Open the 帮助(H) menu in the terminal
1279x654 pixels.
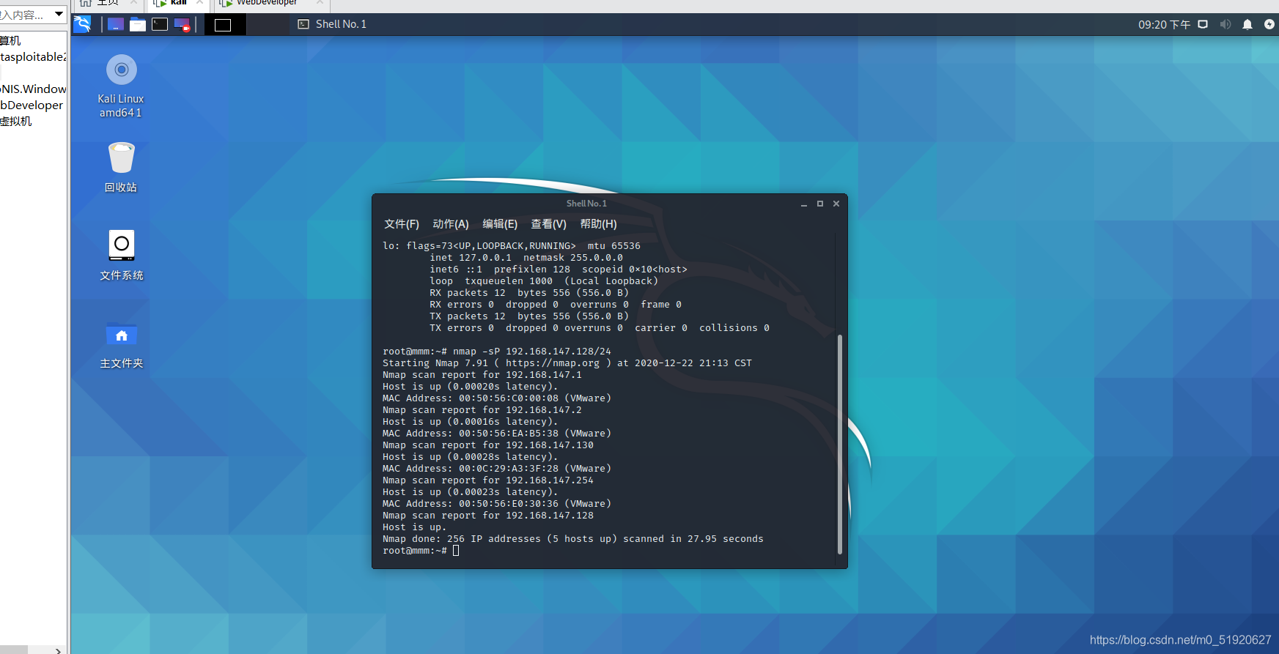click(x=599, y=224)
